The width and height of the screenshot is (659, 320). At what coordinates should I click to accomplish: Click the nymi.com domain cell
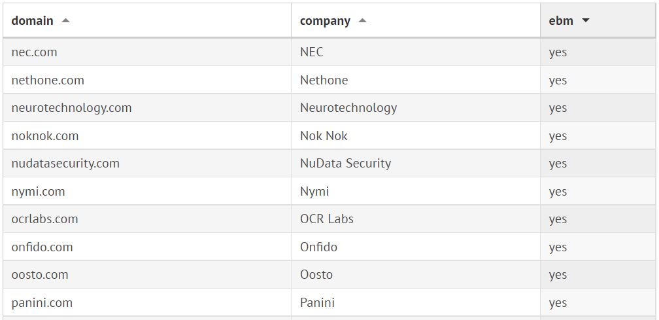click(38, 192)
